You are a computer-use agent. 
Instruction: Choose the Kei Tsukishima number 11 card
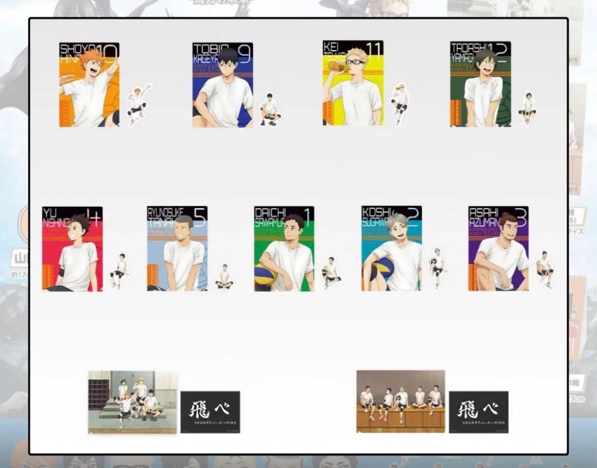(x=353, y=83)
